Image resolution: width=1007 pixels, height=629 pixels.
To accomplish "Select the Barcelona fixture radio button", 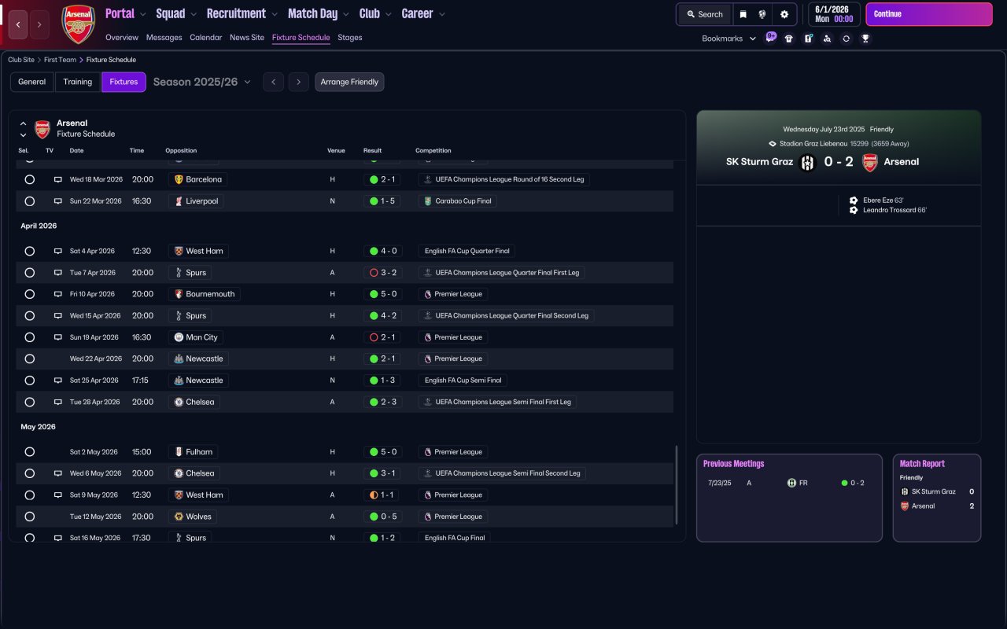I will coord(30,179).
